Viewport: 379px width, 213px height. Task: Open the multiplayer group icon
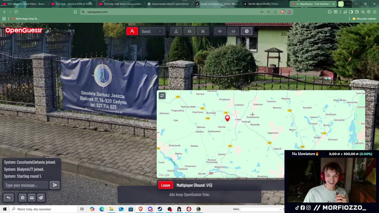pos(189,31)
